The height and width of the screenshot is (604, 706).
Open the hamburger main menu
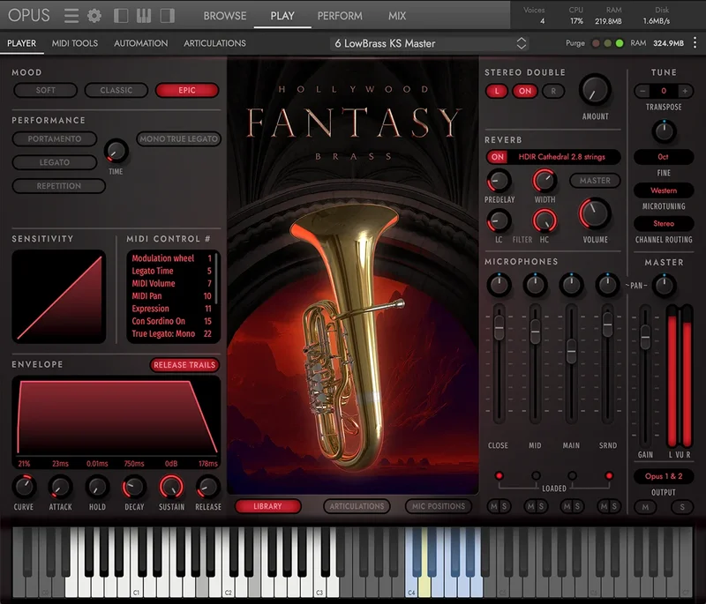(71, 16)
